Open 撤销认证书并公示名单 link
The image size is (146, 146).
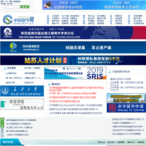pos(120,79)
